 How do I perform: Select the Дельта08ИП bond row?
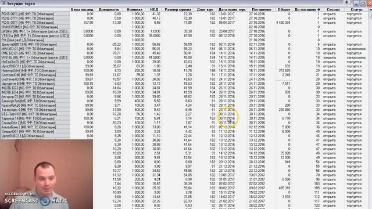(35, 44)
